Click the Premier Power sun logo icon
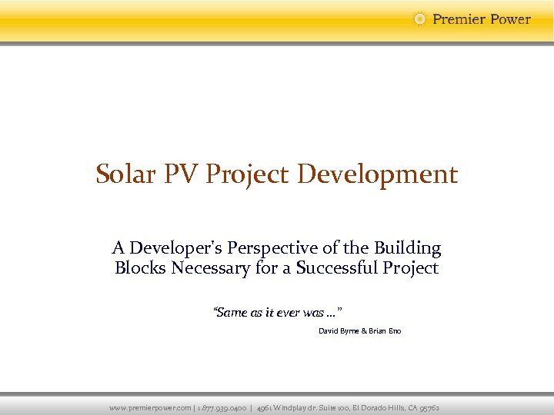 pos(419,19)
